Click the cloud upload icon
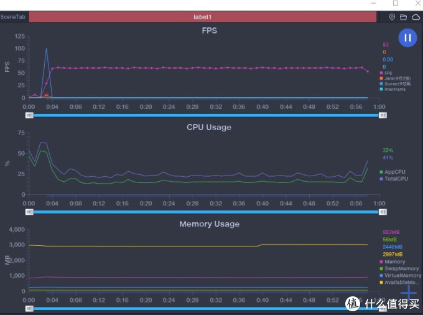The image size is (423, 315). click(415, 17)
